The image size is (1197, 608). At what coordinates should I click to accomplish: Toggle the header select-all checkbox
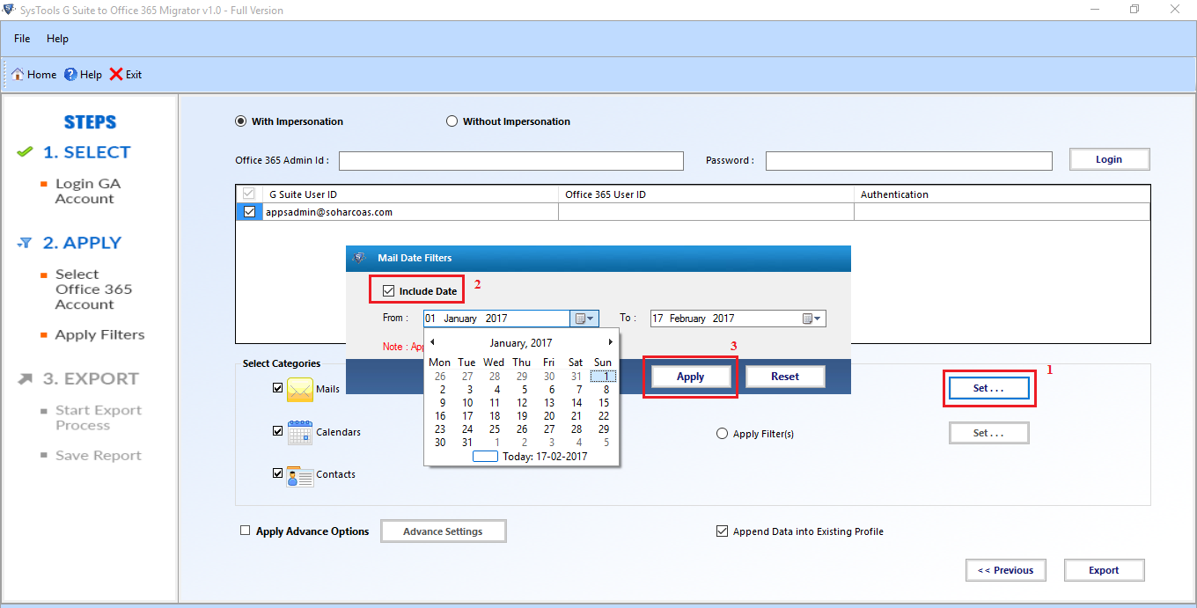click(x=250, y=194)
